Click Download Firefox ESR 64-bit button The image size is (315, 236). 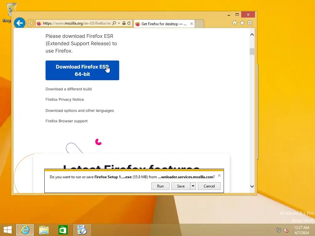pos(82,70)
